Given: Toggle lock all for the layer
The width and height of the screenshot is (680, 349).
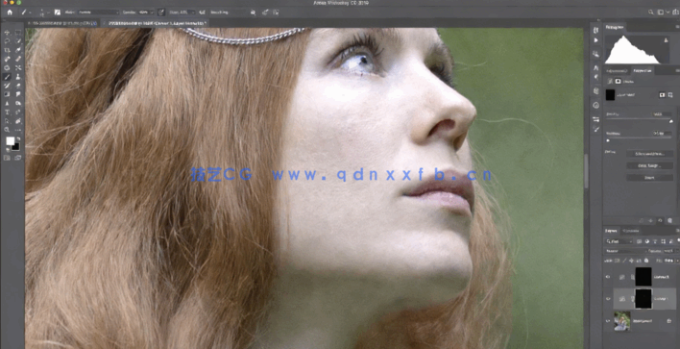Looking at the screenshot, I should pyautogui.click(x=646, y=261).
